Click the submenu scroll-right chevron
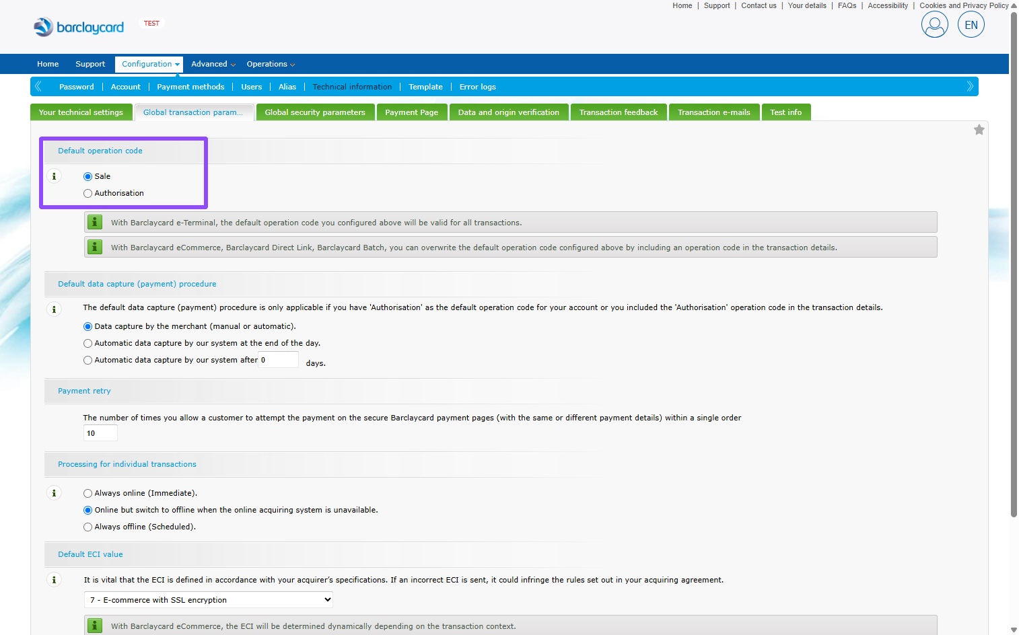 [x=970, y=86]
